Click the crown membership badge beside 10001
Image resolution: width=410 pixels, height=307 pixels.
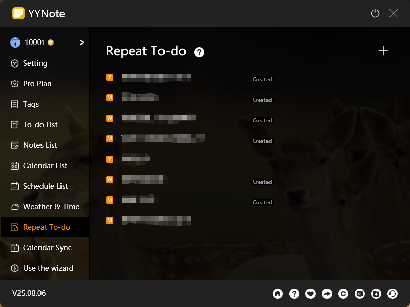(x=50, y=42)
